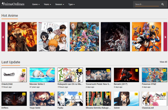
Task: Click the Kobayashi-san Chi no Ma... title
Action: (x=70, y=84)
